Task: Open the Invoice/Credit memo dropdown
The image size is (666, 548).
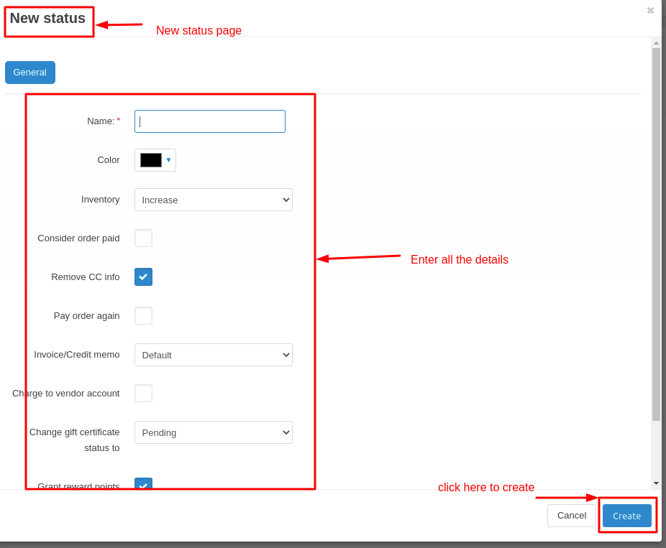Action: pyautogui.click(x=214, y=355)
